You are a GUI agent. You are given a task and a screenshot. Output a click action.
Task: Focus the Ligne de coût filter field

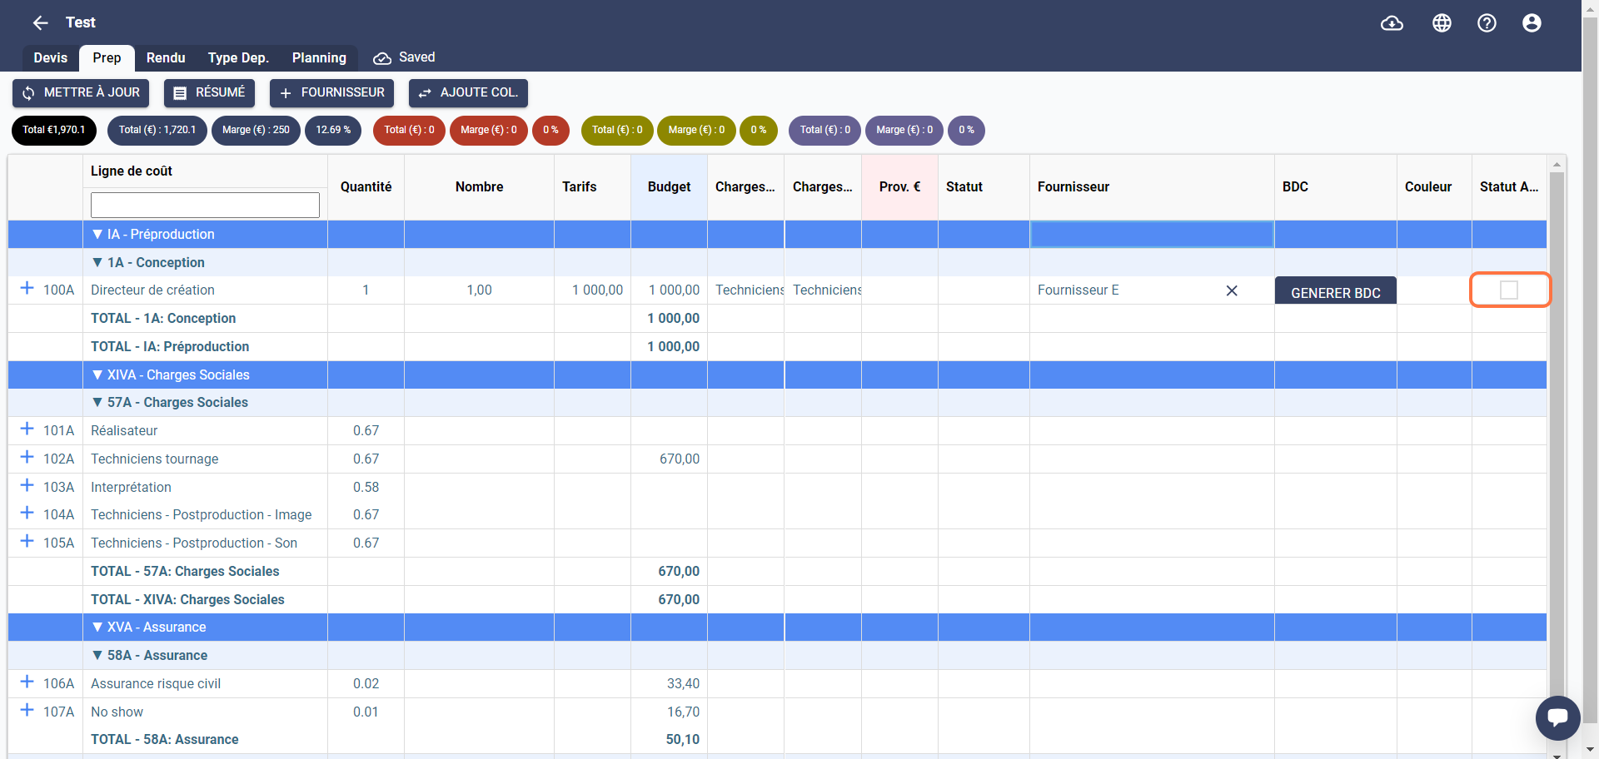[205, 205]
